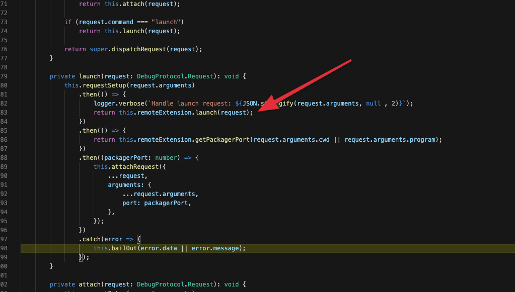Image resolution: width=515 pixels, height=292 pixels.
Task: Select 'command' property on line 73
Action: (120, 22)
